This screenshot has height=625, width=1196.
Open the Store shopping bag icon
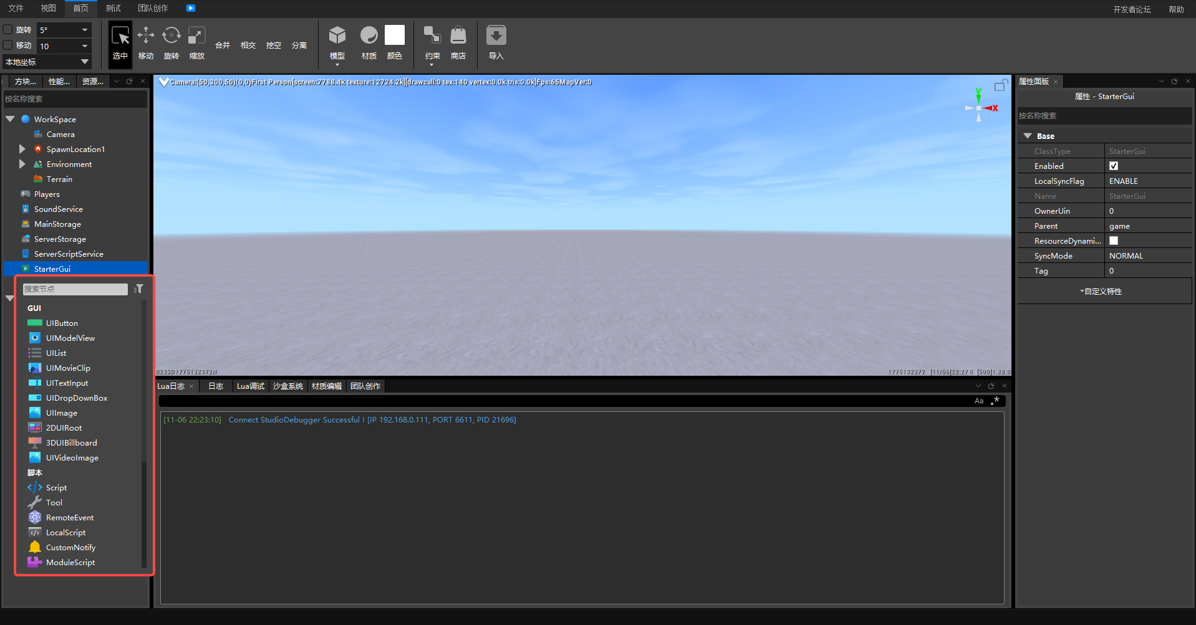[x=458, y=36]
